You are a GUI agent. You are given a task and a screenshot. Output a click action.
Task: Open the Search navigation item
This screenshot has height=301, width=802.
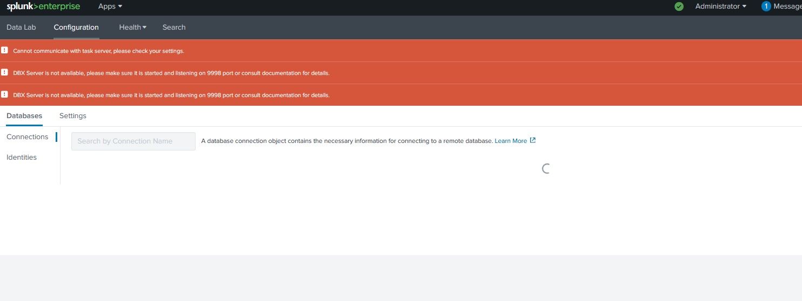(x=174, y=28)
